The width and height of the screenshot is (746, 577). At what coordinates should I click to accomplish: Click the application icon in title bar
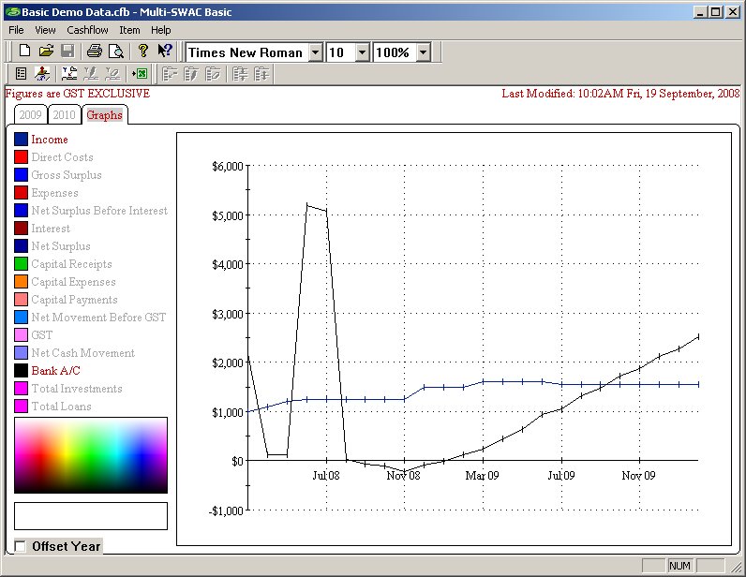point(12,12)
